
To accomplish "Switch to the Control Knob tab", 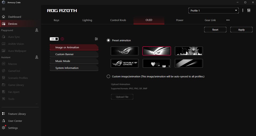I will 118,20.
